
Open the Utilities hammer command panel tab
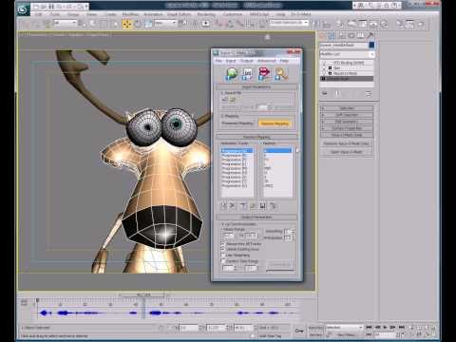point(370,35)
